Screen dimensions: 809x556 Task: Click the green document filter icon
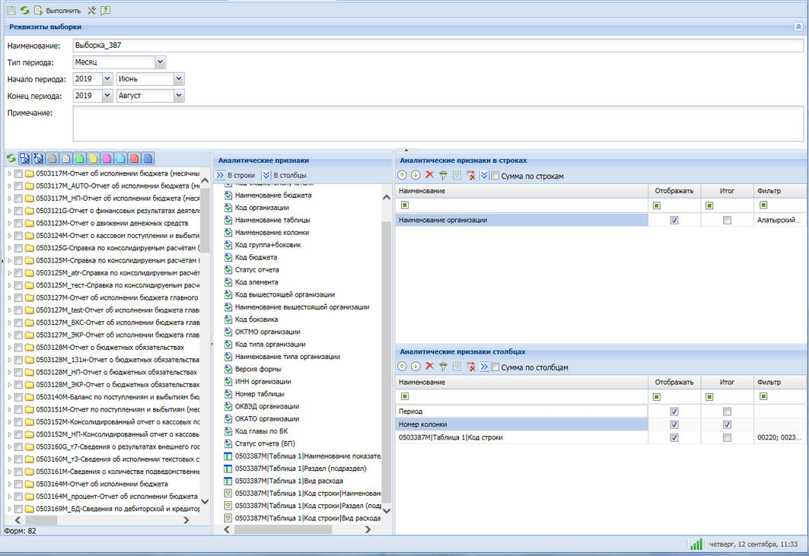[79, 158]
